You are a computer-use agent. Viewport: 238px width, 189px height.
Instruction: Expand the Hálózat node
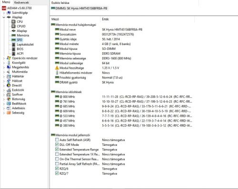point(4,81)
